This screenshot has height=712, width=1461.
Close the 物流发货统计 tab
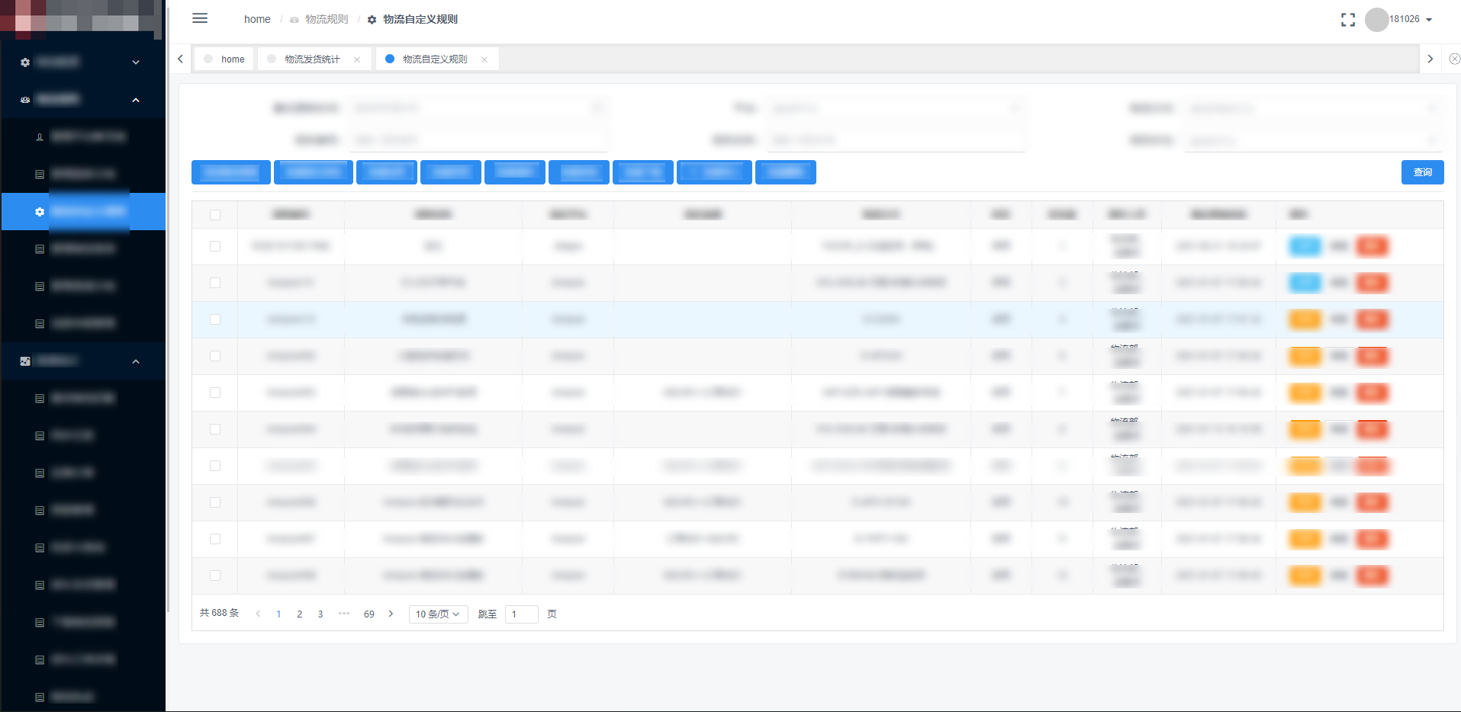tap(357, 59)
